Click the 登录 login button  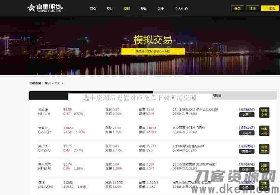237,8
